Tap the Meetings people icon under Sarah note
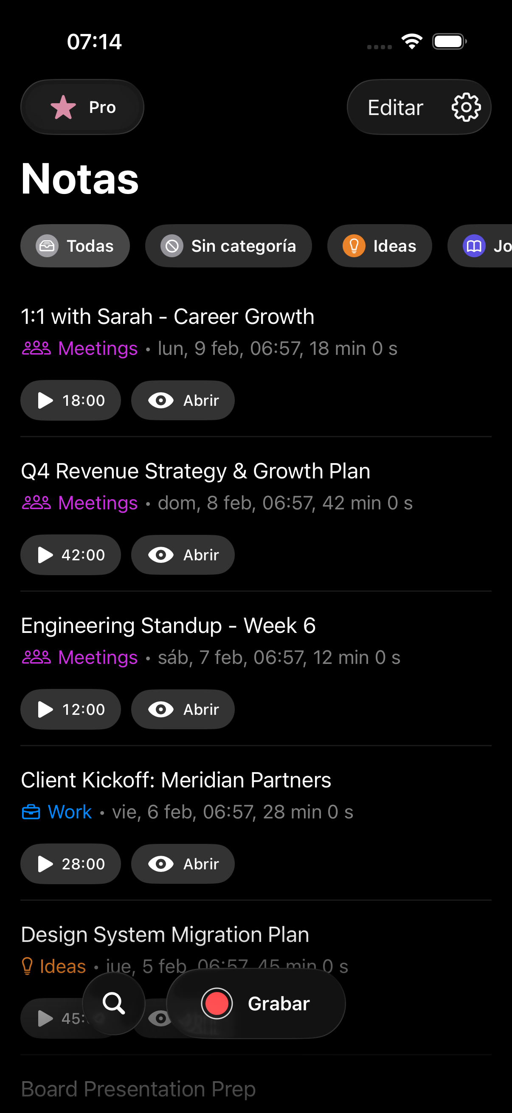512x1113 pixels. 36,348
